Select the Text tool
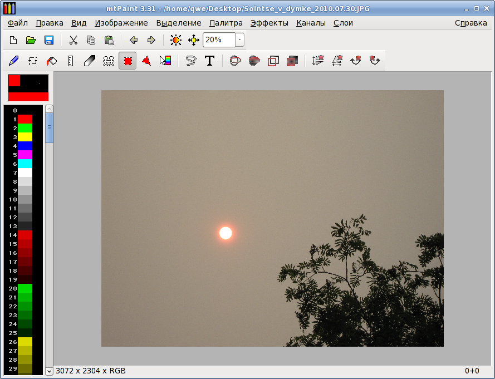Viewport: 495px width, 379px height. [209, 60]
